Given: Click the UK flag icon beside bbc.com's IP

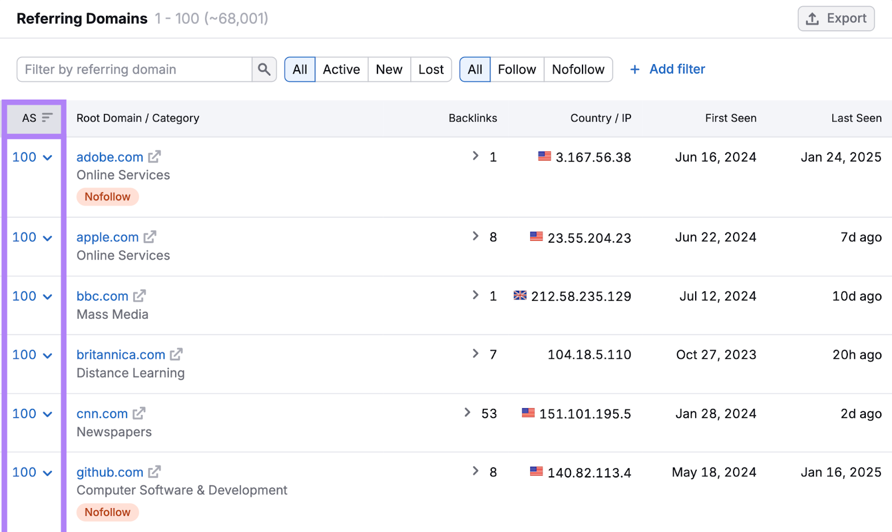Looking at the screenshot, I should coord(520,296).
